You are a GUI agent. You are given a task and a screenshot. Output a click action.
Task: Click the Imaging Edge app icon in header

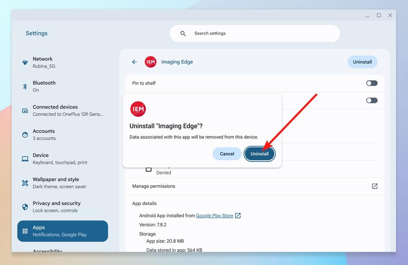coord(151,62)
